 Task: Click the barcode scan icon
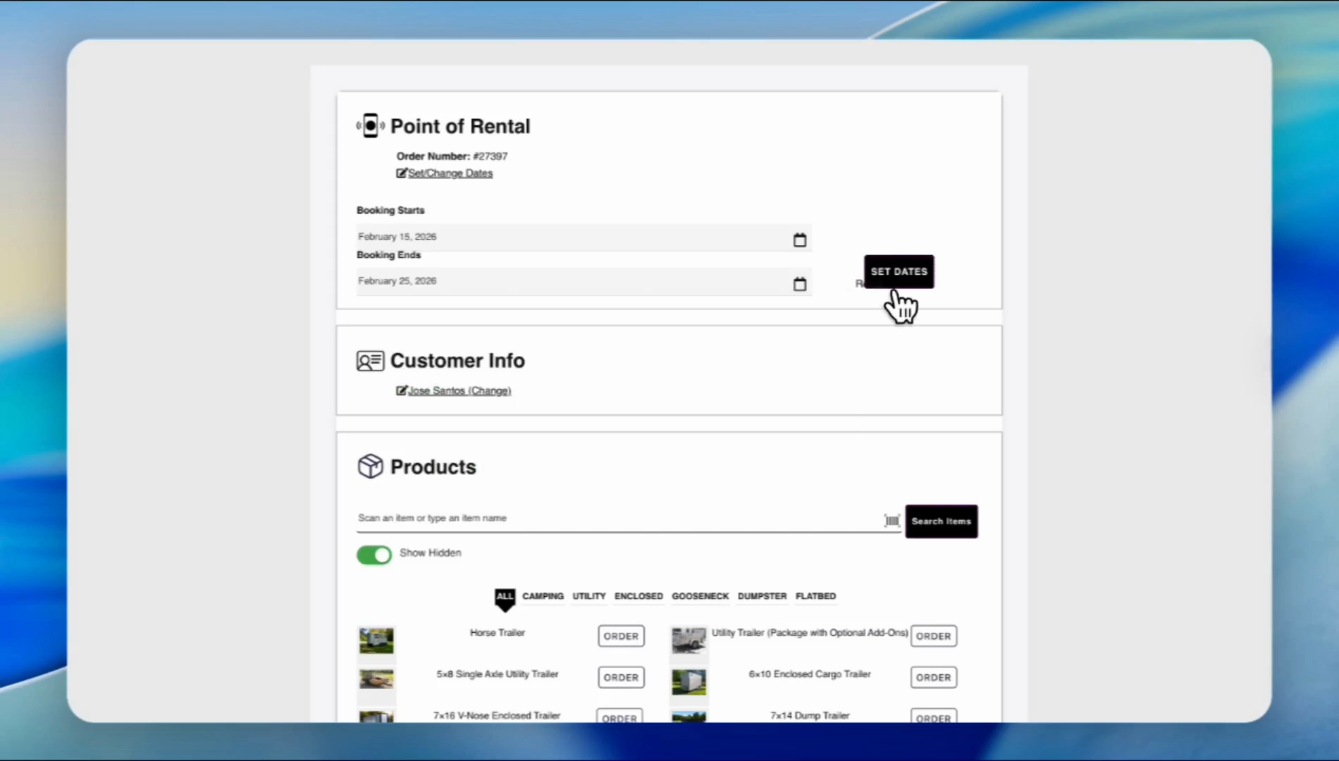pos(891,521)
